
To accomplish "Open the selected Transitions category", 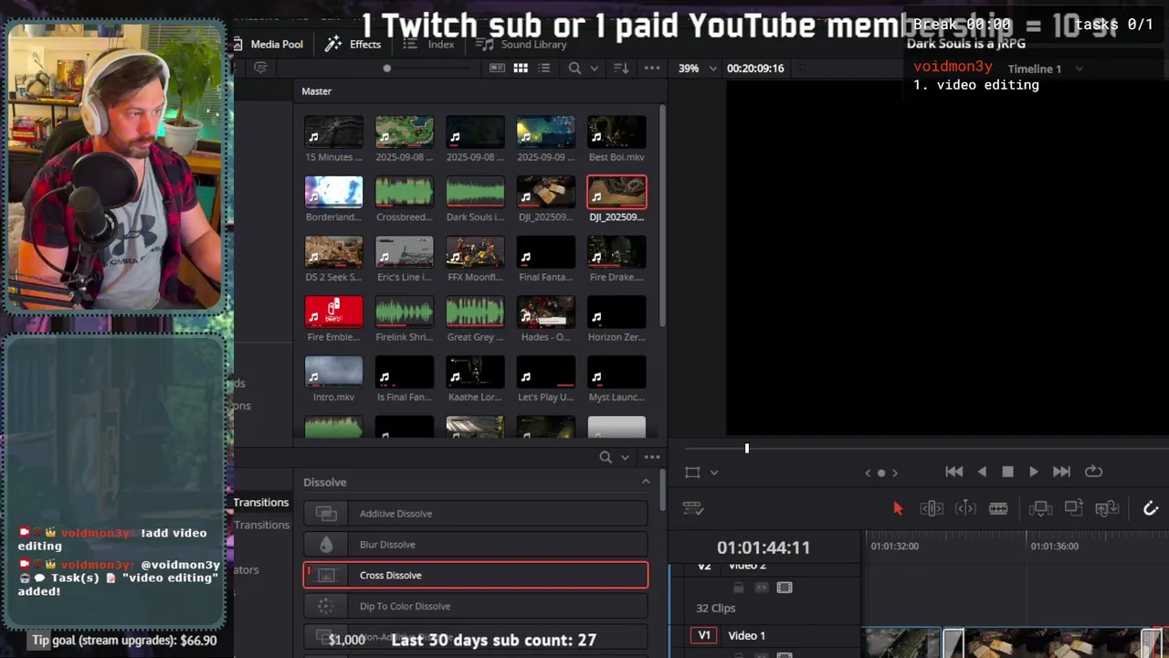I will 261,502.
